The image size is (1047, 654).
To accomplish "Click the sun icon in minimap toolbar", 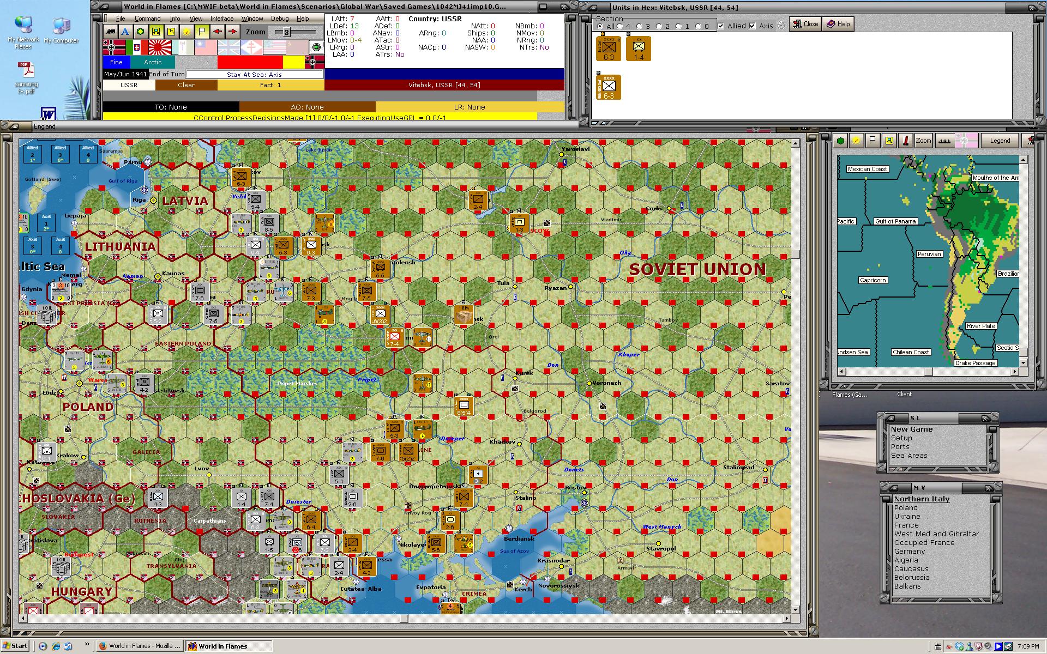I will [x=857, y=141].
